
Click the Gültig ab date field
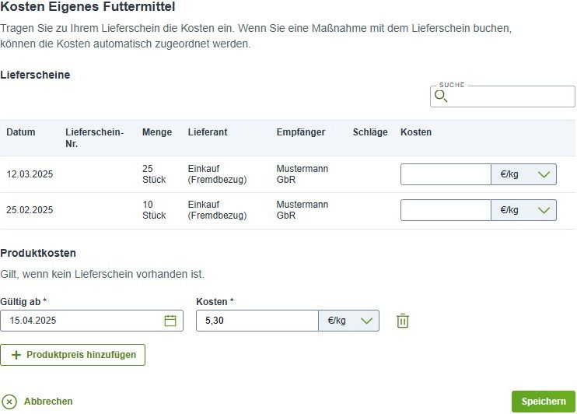92,321
